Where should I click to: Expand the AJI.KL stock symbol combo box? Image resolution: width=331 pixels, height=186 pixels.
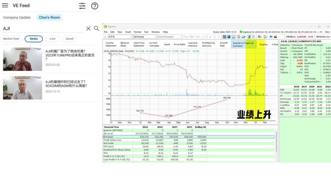pyautogui.click(x=131, y=37)
